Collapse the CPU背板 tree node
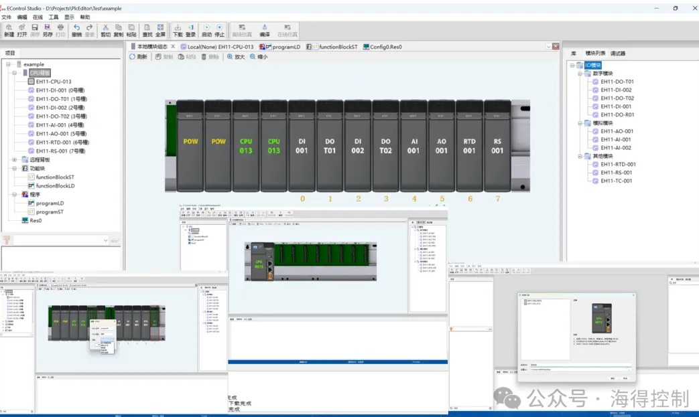Screen dimensions: 699x417 [15, 73]
